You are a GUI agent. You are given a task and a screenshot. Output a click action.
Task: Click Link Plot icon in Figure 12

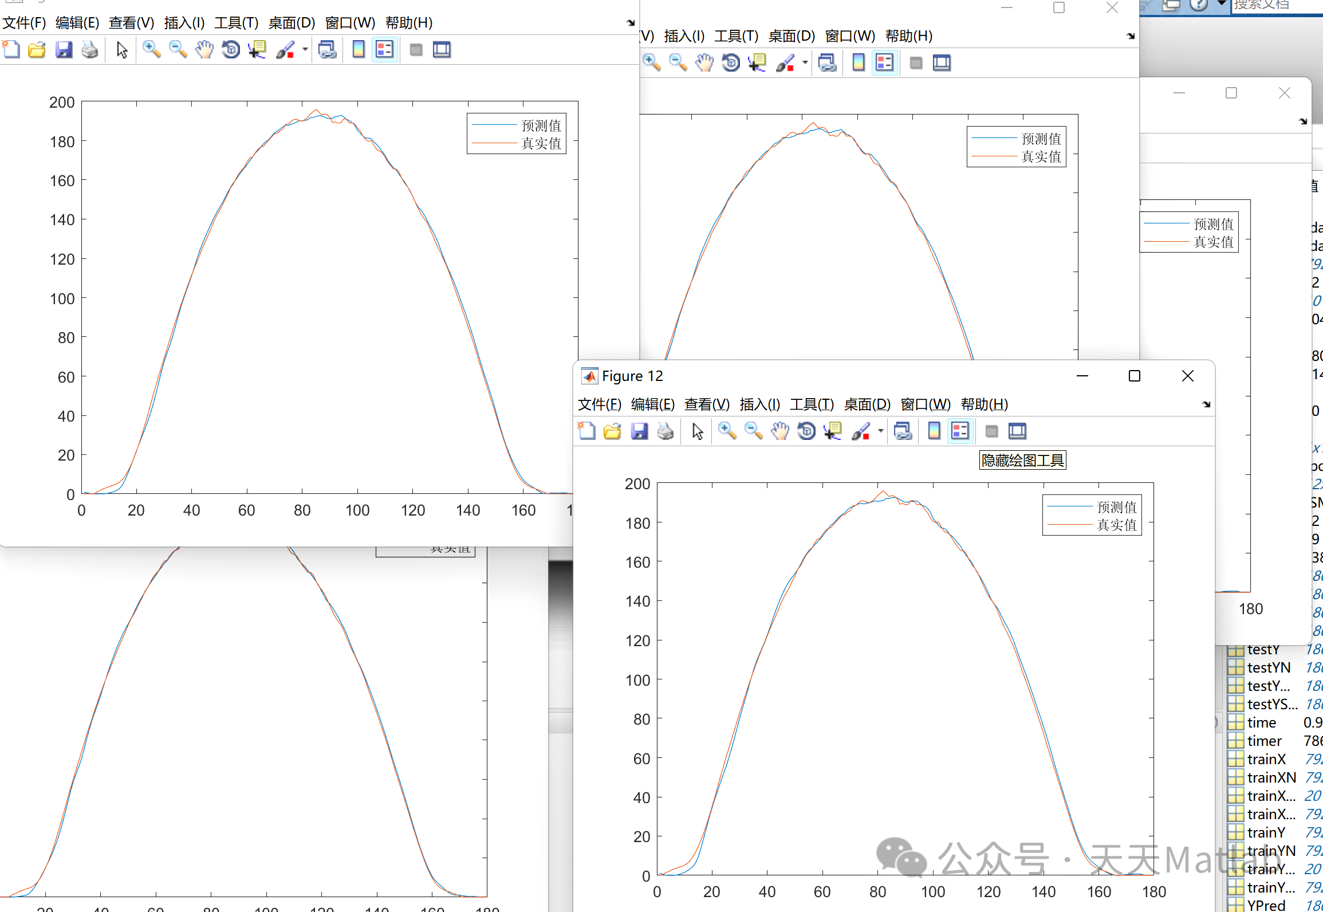[x=903, y=431]
